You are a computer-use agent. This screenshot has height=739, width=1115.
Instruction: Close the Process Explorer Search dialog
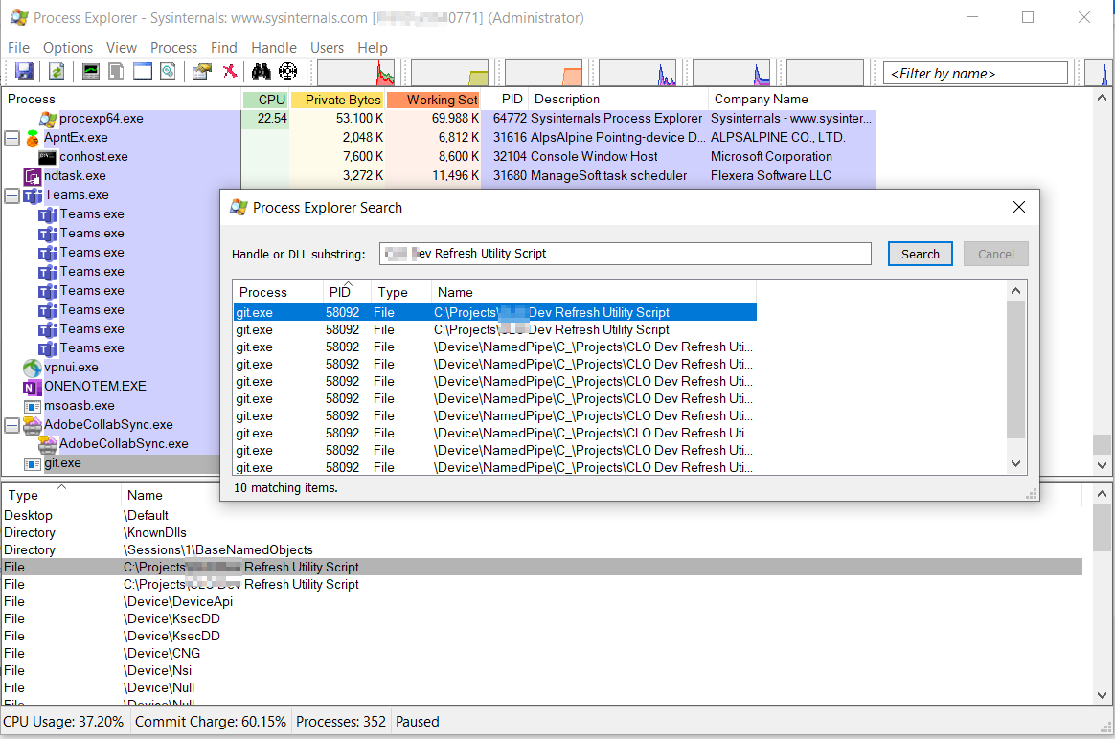[x=1019, y=207]
